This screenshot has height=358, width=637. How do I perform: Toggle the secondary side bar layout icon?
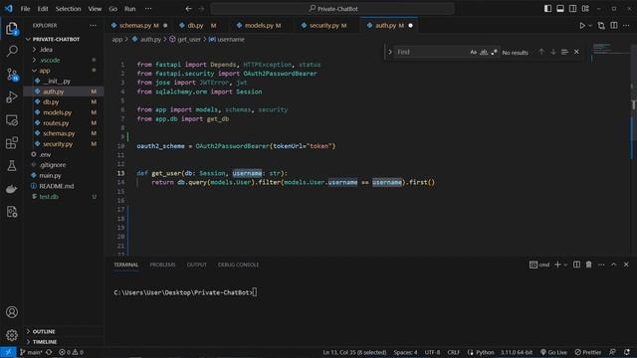[572, 9]
